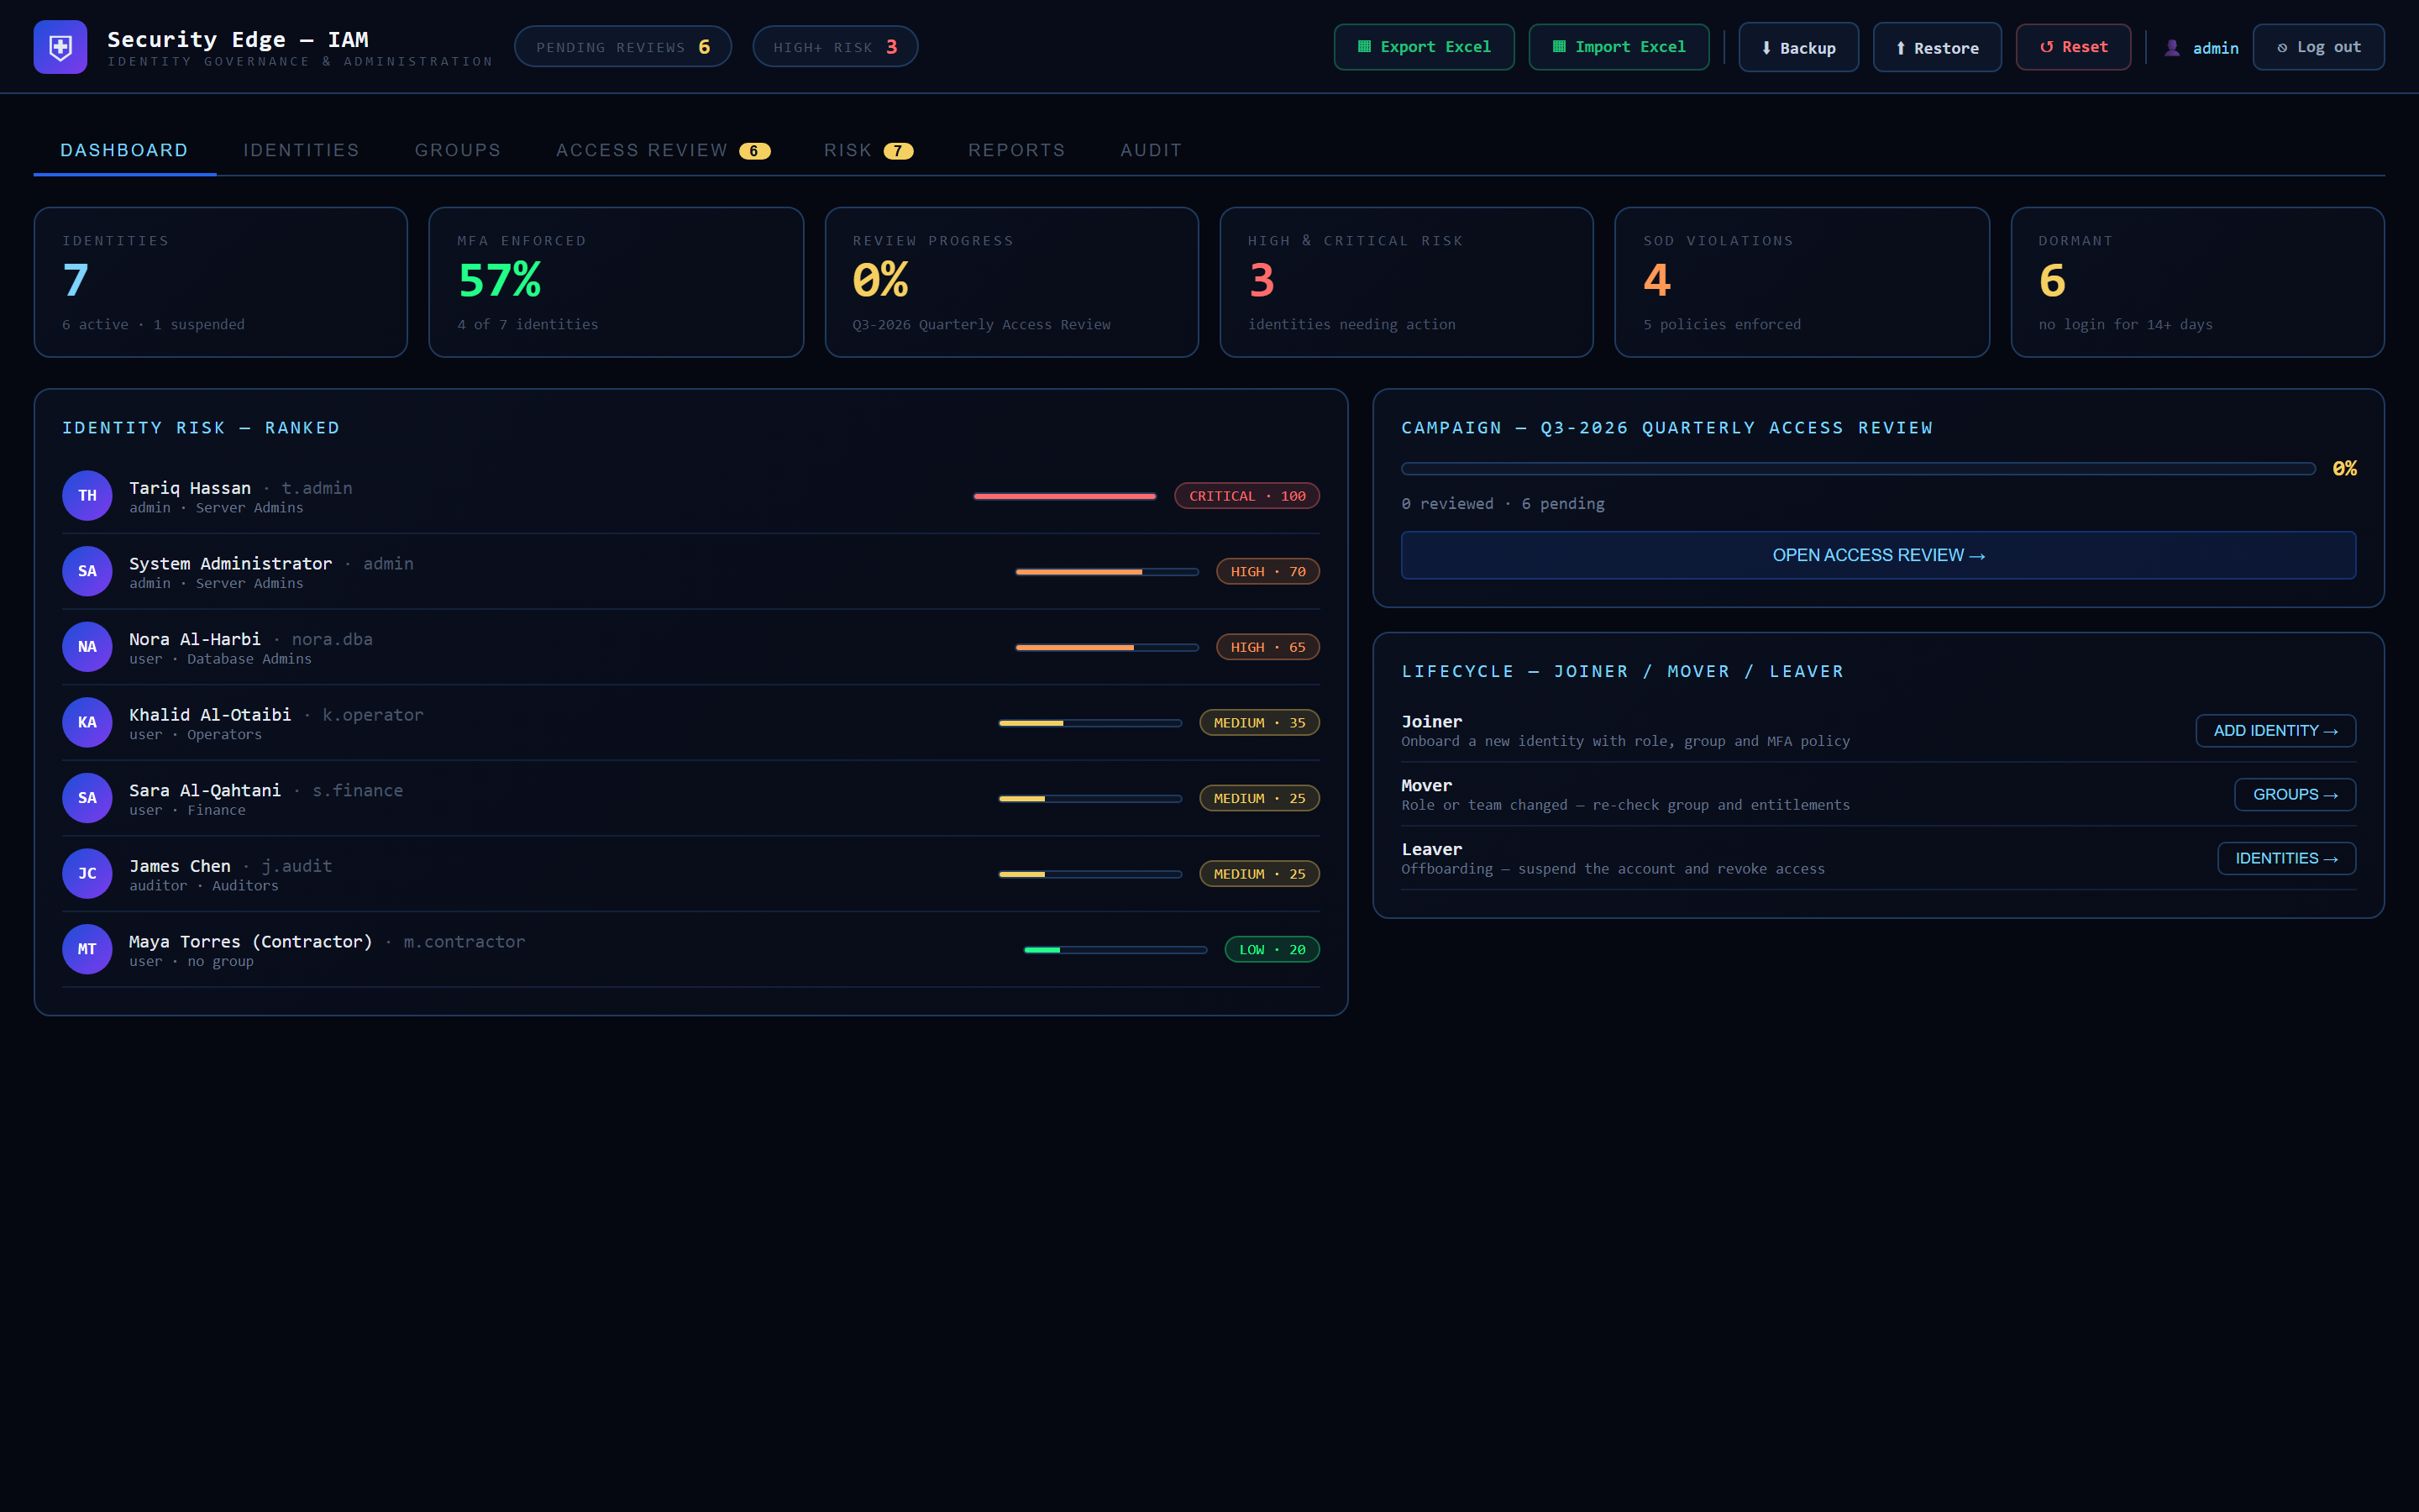
Task: Click the campaign review progress bar
Action: (x=1858, y=469)
